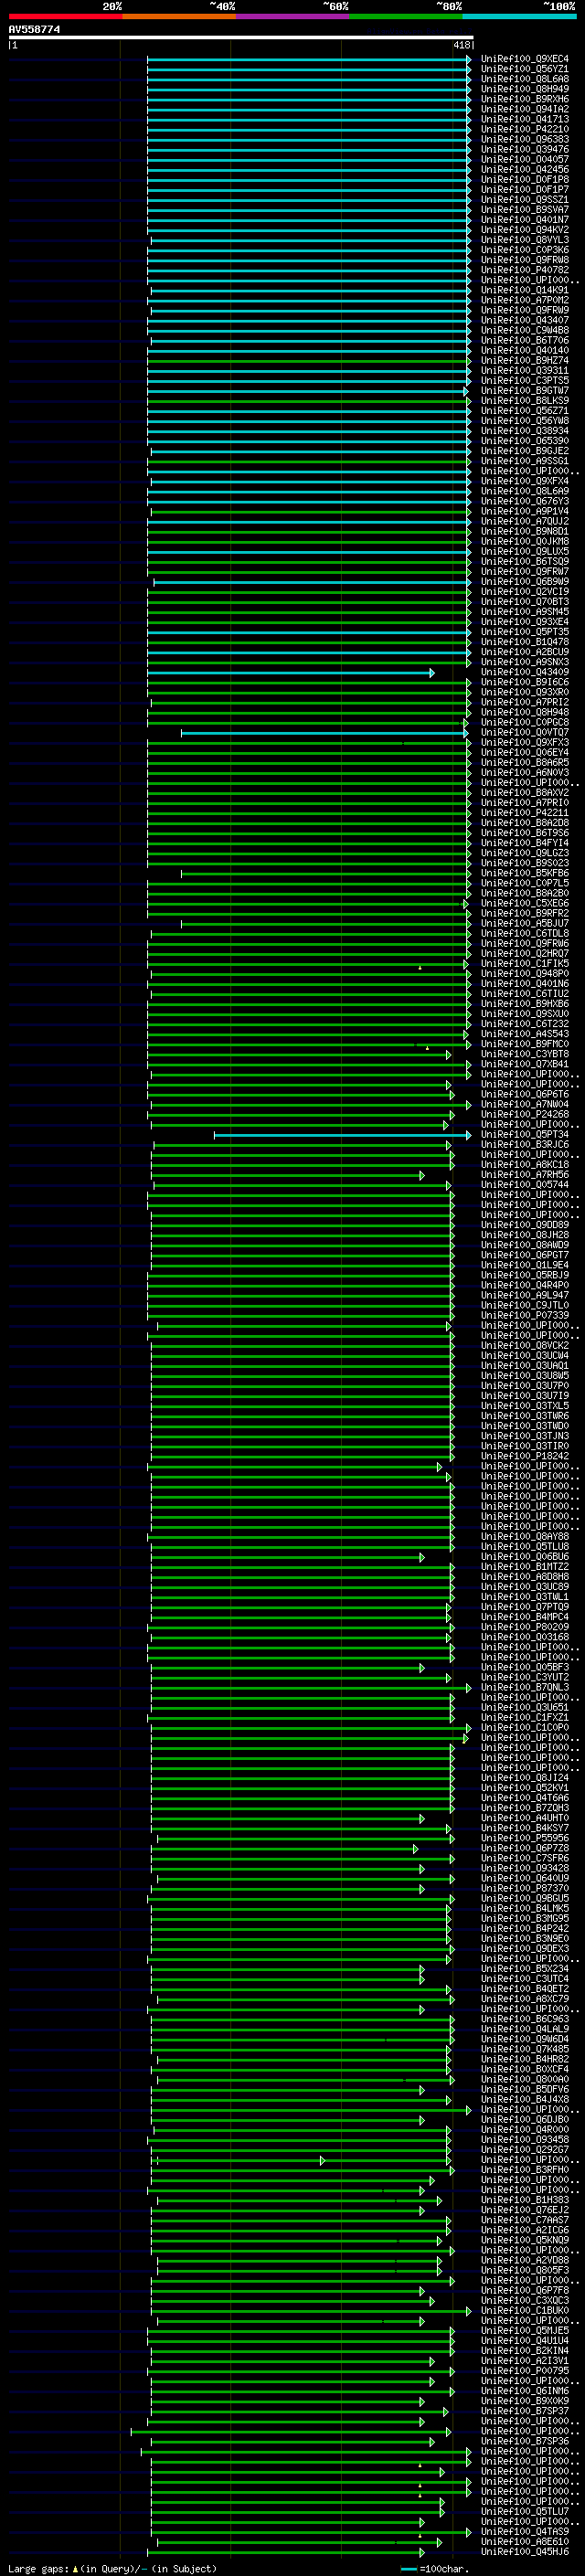Click the UniRef100_B6T706 label

tap(525, 340)
